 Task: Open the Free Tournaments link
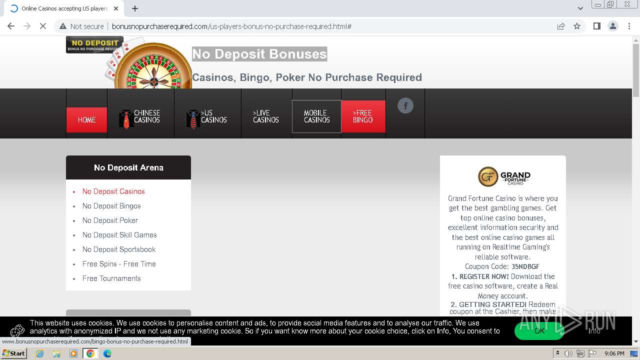(111, 278)
